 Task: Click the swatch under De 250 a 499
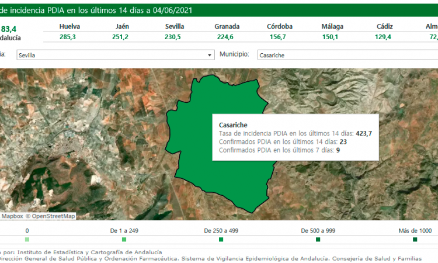[221, 240]
